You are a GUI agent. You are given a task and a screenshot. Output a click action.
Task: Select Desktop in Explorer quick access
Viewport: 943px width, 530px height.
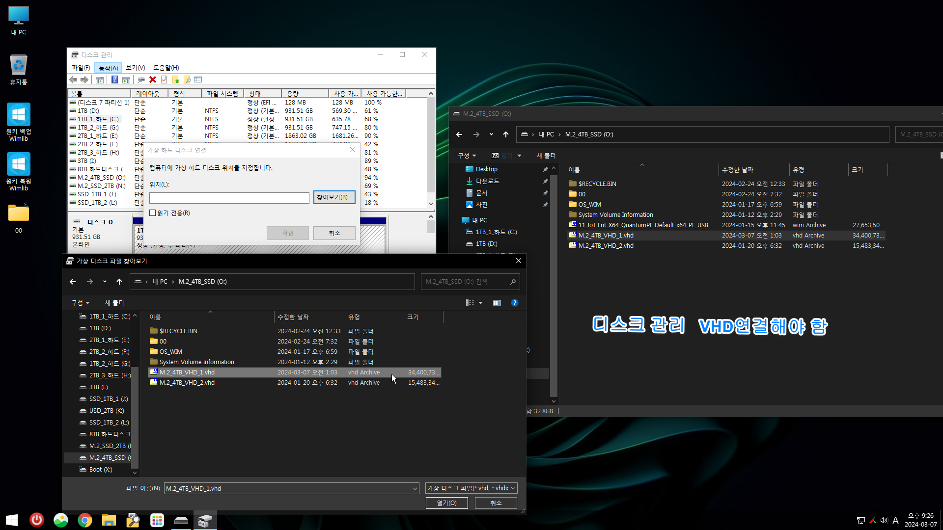point(481,169)
